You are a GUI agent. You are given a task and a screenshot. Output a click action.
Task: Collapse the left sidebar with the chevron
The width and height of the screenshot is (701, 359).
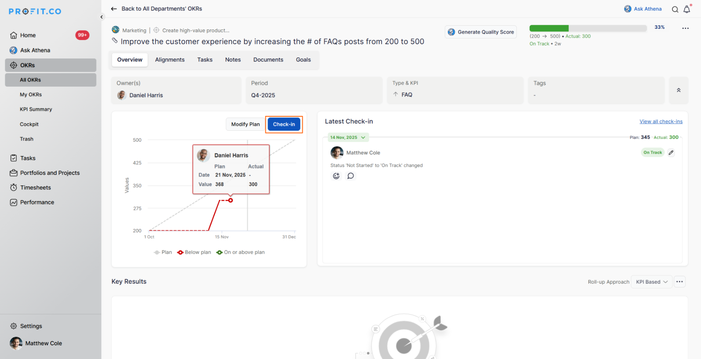tap(102, 17)
